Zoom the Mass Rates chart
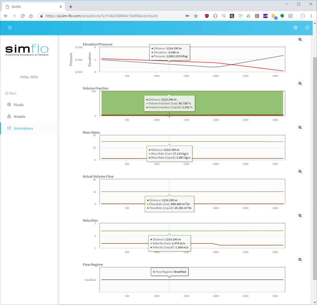Image resolution: width=317 pixels, height=305 pixels. pos(300,128)
